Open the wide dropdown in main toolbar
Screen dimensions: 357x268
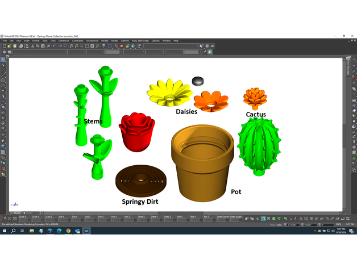click(199, 46)
